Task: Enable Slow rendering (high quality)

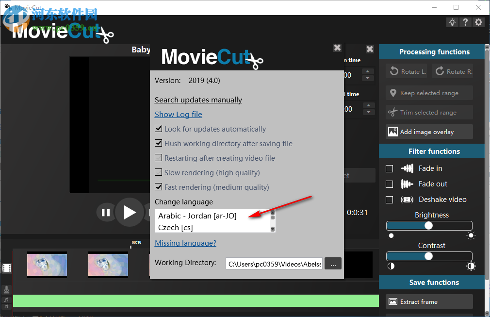Action: point(158,172)
